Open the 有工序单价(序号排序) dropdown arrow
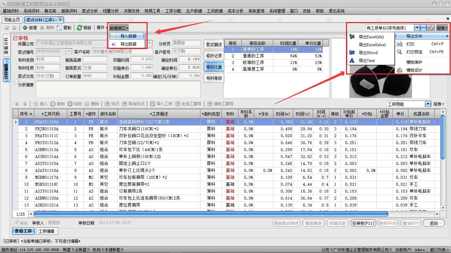451x253 pixels. point(417,28)
